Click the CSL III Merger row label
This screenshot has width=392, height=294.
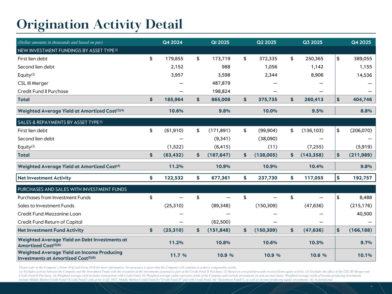click(33, 83)
